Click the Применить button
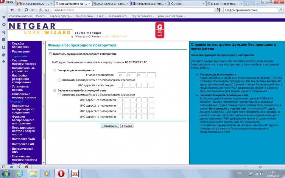 click(110, 126)
